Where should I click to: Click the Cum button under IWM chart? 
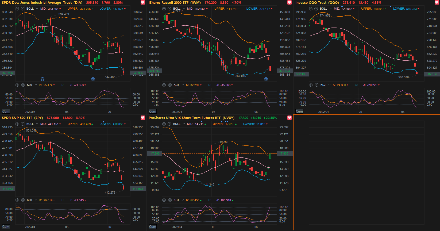tap(153, 111)
